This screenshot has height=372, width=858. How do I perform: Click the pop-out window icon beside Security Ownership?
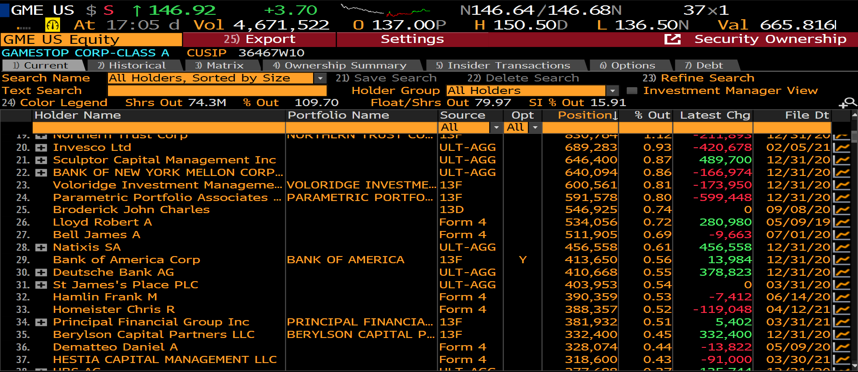tap(672, 39)
